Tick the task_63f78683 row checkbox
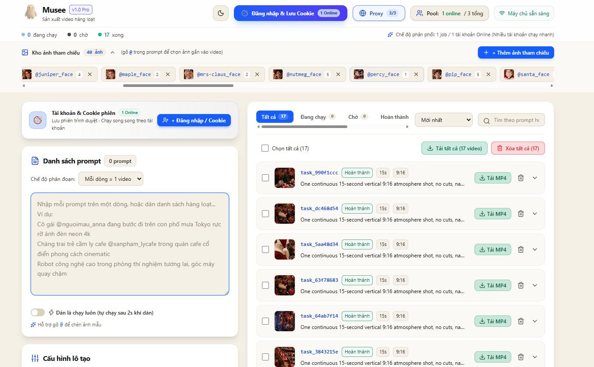The image size is (594, 367). click(x=265, y=285)
